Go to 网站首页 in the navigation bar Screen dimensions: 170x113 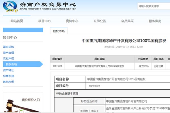tap(17, 21)
